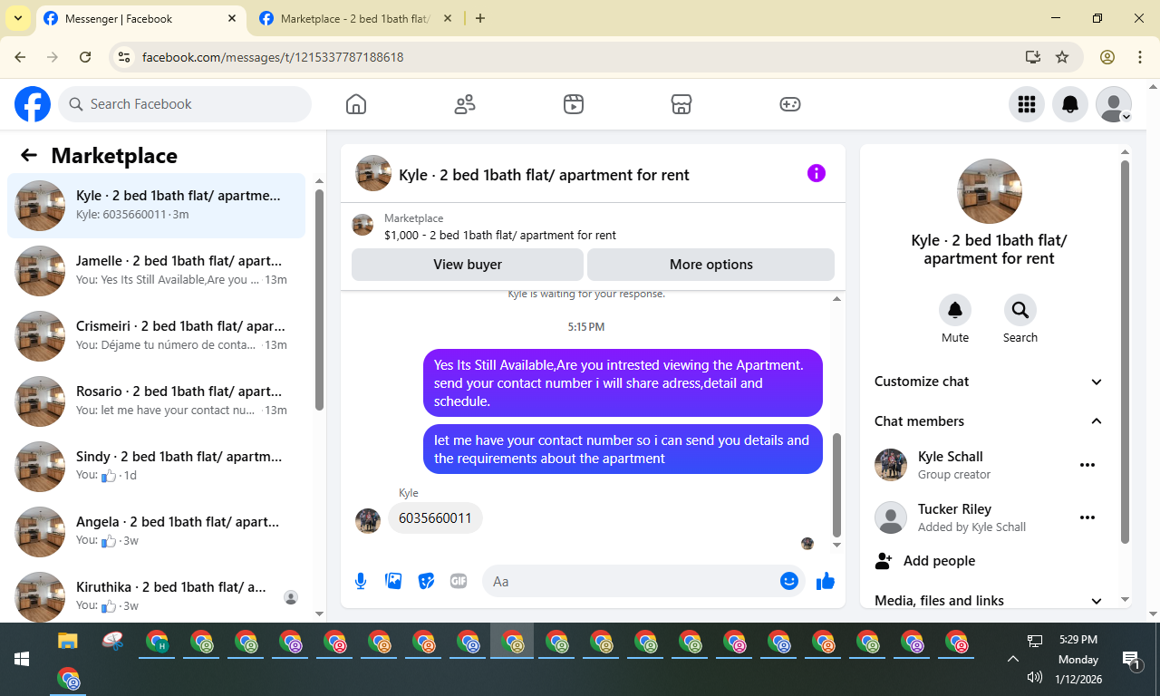Click the listing thumbnail in right panel
1160x696 pixels.
tap(990, 191)
